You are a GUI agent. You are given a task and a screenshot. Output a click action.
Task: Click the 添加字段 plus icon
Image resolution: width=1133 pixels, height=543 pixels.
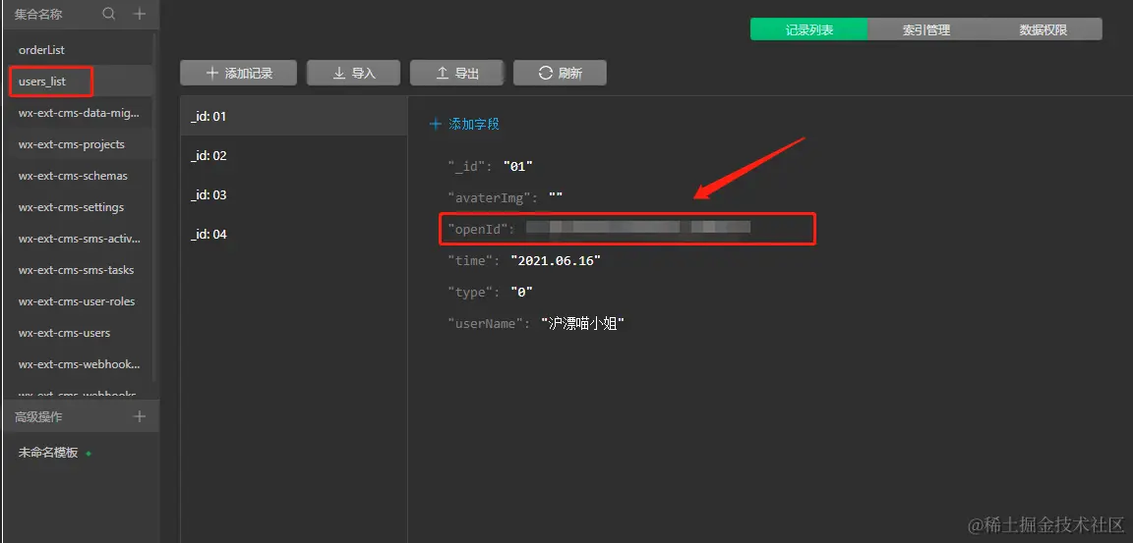coord(436,125)
